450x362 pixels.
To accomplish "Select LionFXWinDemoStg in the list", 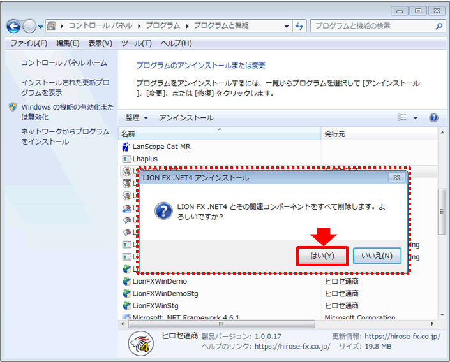I will tap(165, 294).
